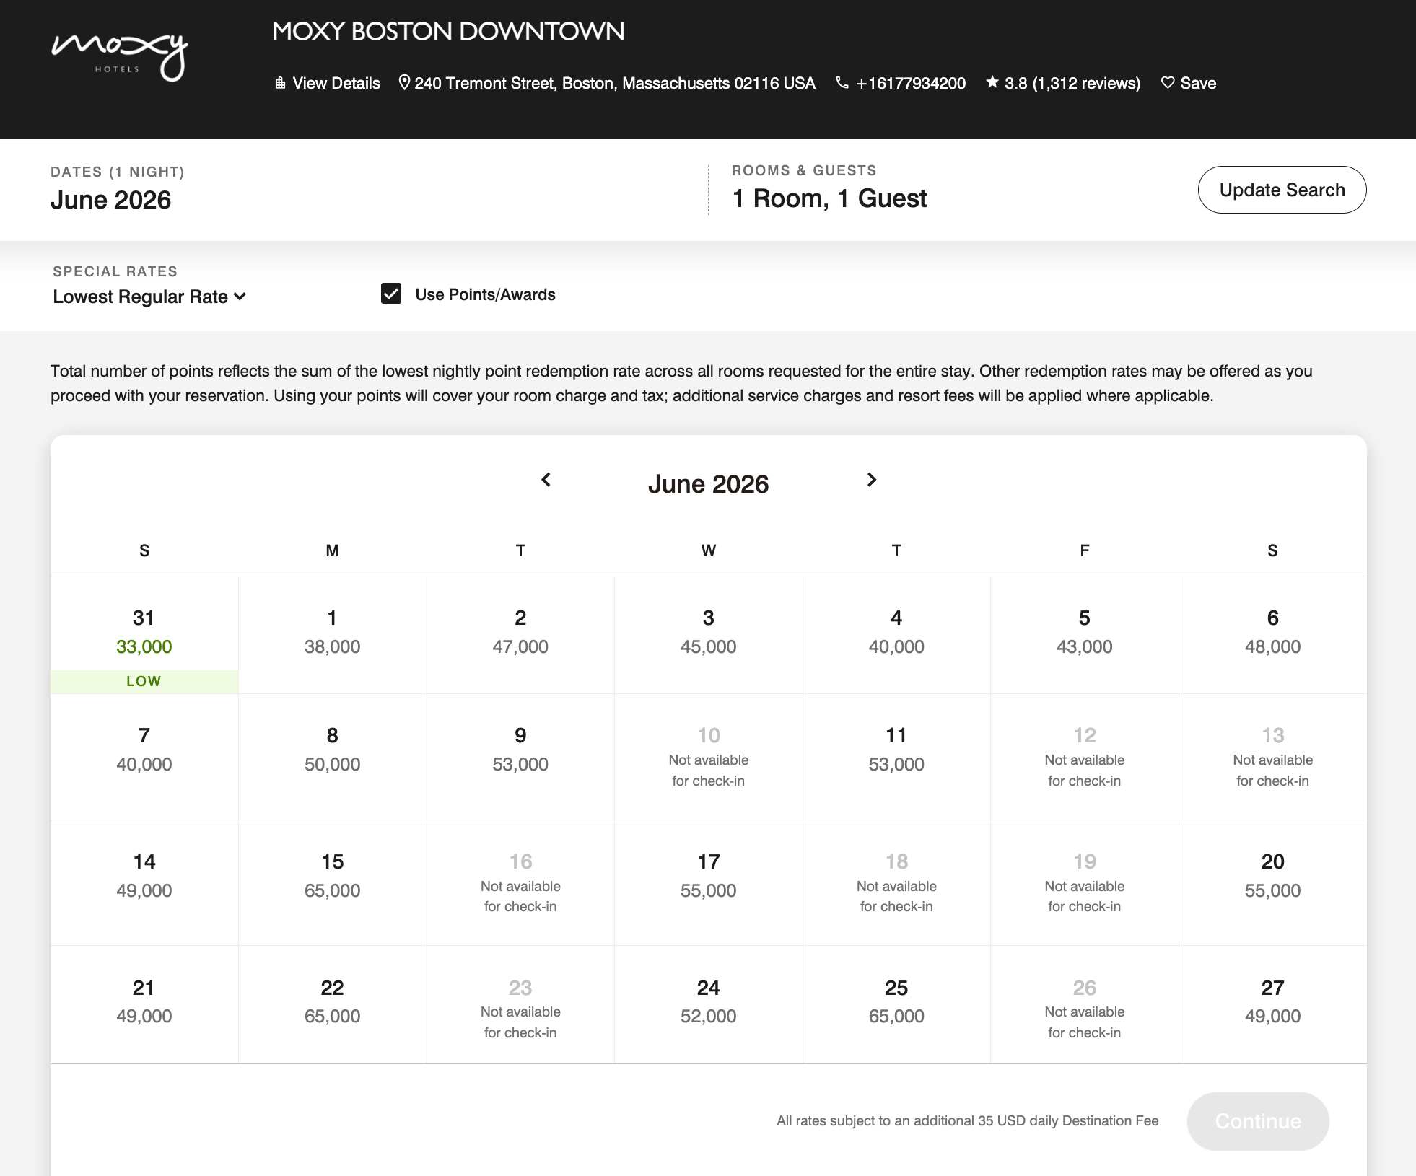
Task: Click the phone receiver icon in the header
Action: click(842, 82)
